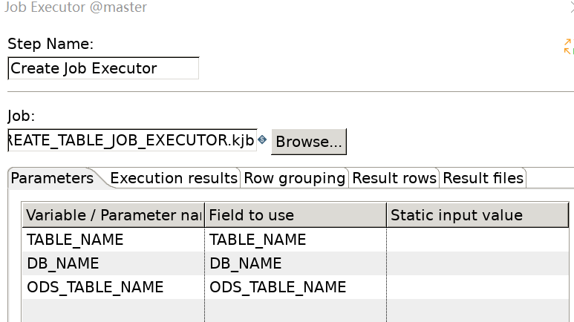Click the variable indicator icon beside Job field
Viewport: 574px width, 322px height.
point(262,139)
